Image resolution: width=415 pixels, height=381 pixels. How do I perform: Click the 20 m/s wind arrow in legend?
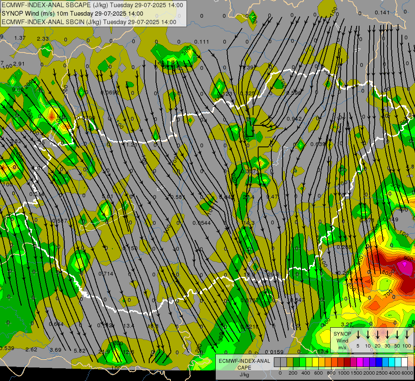pos(377,335)
